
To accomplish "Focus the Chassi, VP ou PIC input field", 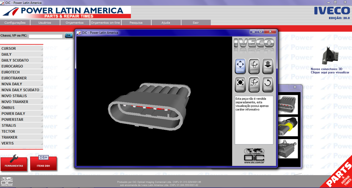I will (46, 36).
